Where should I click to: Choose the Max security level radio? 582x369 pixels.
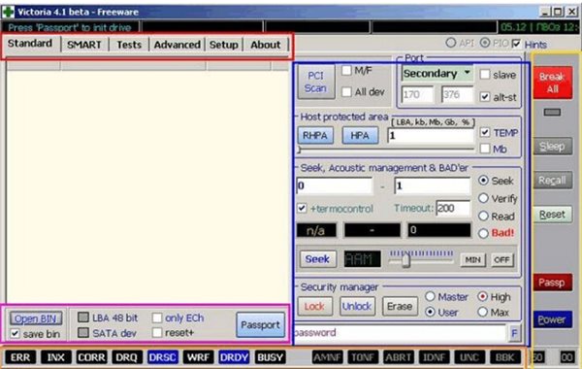click(482, 312)
